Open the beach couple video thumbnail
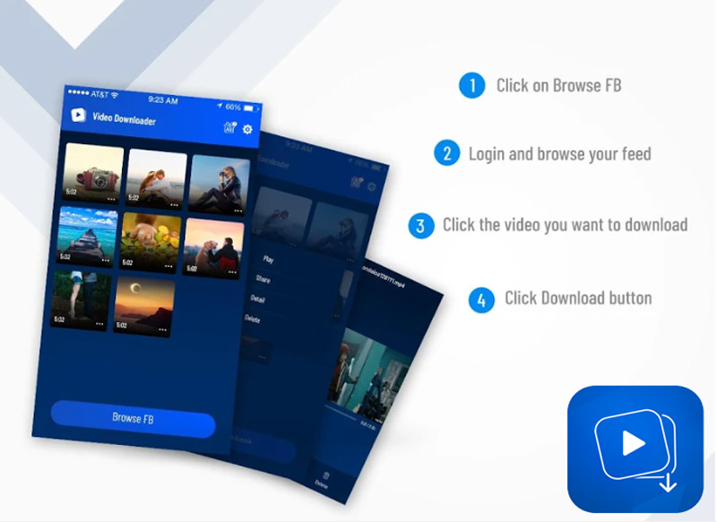Viewport: 717px width, 522px height. 156,179
